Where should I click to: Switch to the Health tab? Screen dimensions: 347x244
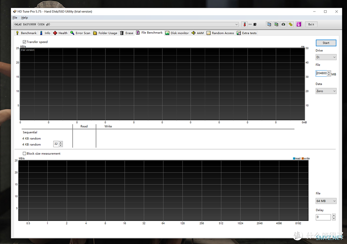coord(60,33)
